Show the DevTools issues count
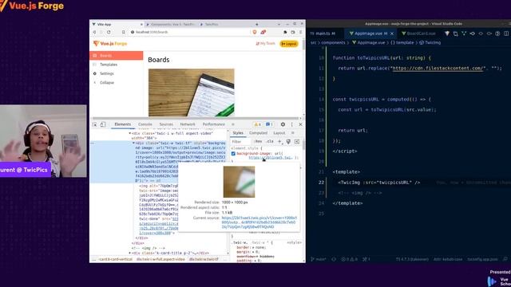 269,124
